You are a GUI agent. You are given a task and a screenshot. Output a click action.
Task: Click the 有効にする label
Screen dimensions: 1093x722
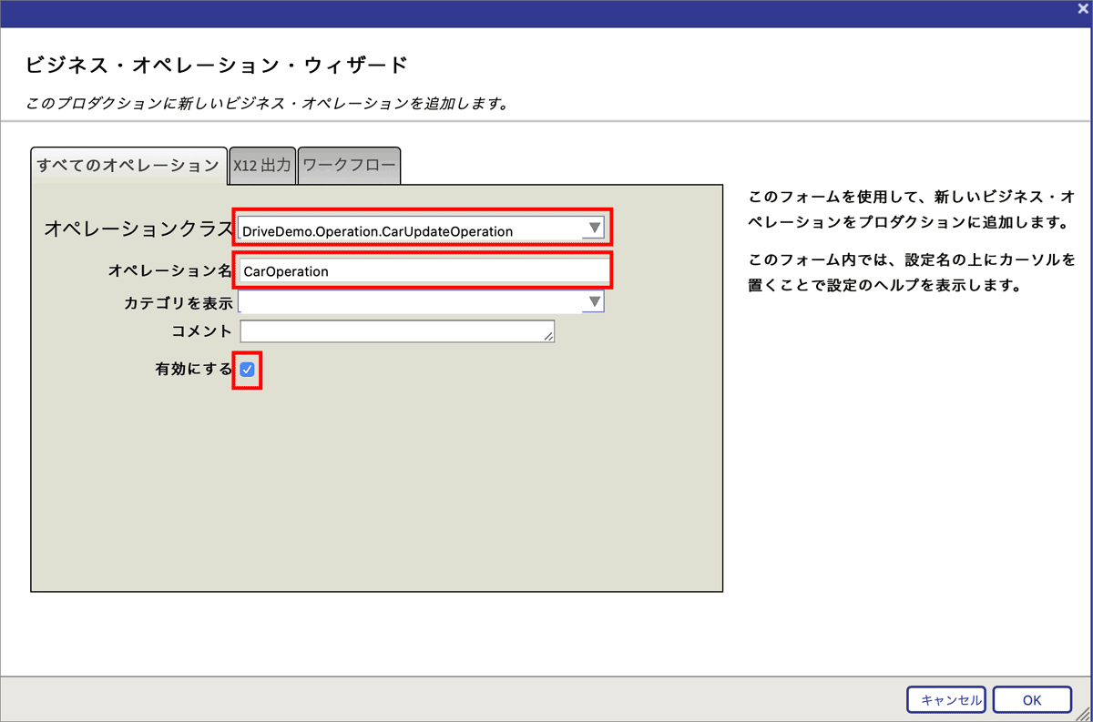click(x=193, y=370)
